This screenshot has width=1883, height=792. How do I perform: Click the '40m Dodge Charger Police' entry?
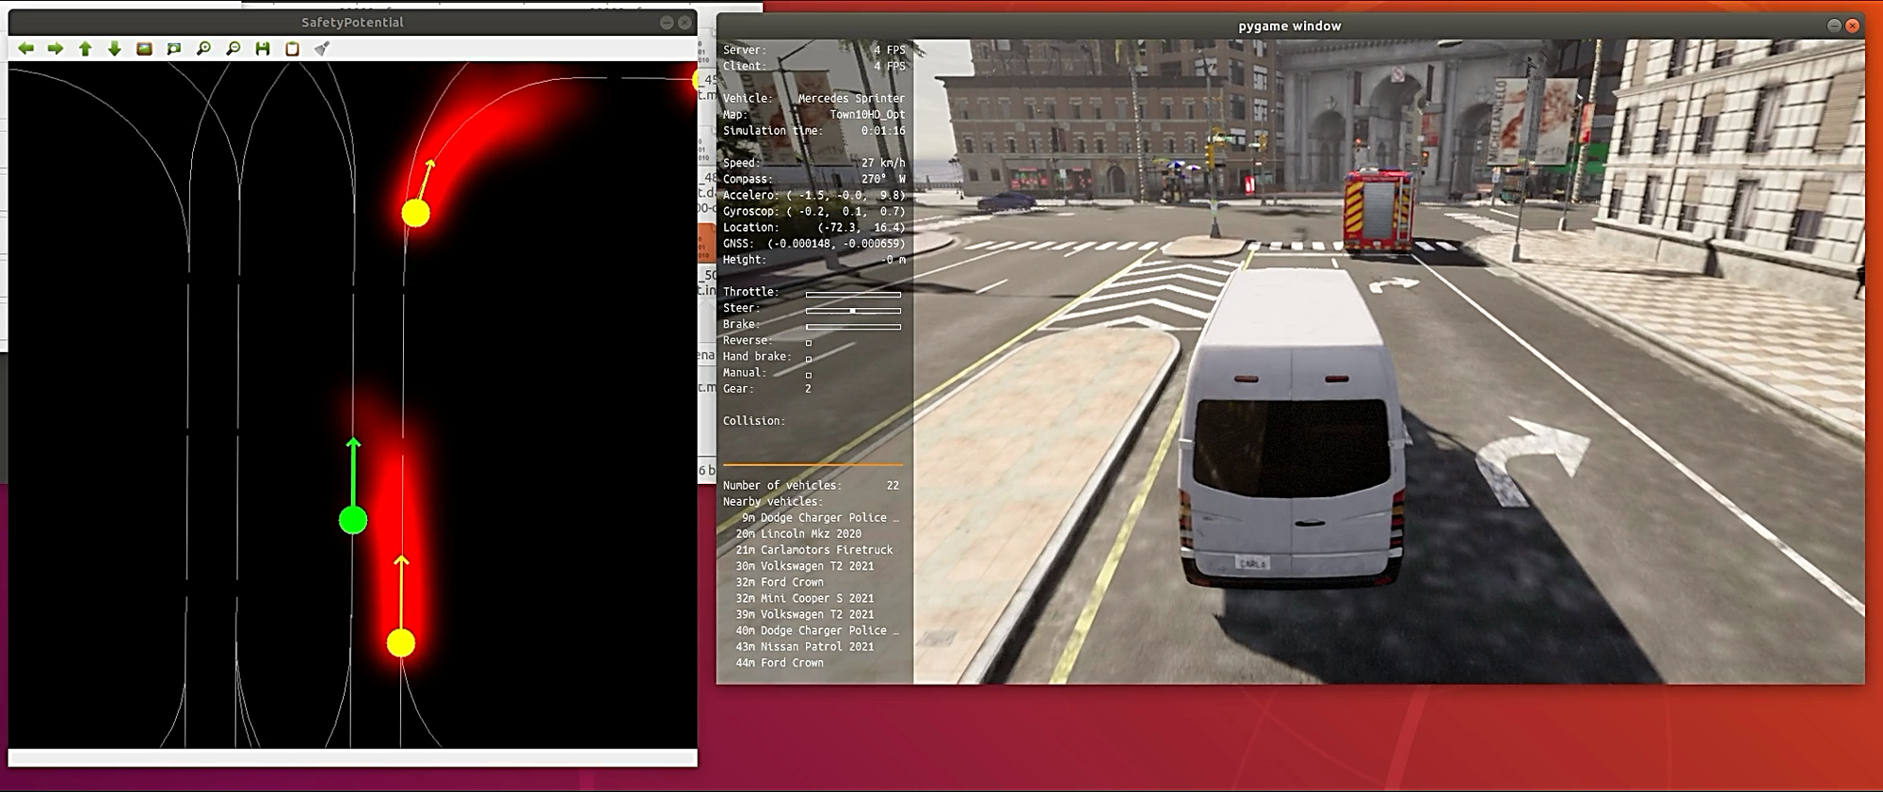817,631
